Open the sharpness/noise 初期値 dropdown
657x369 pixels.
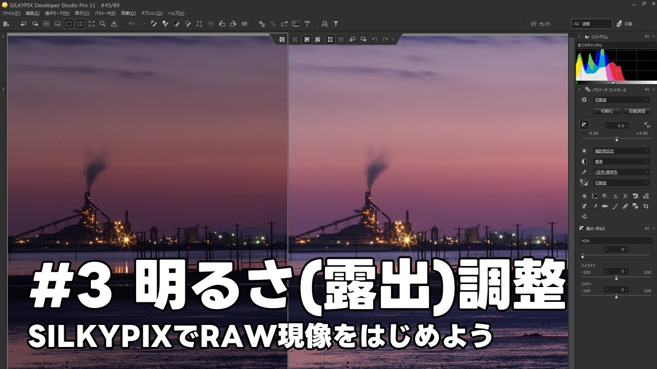[622, 182]
